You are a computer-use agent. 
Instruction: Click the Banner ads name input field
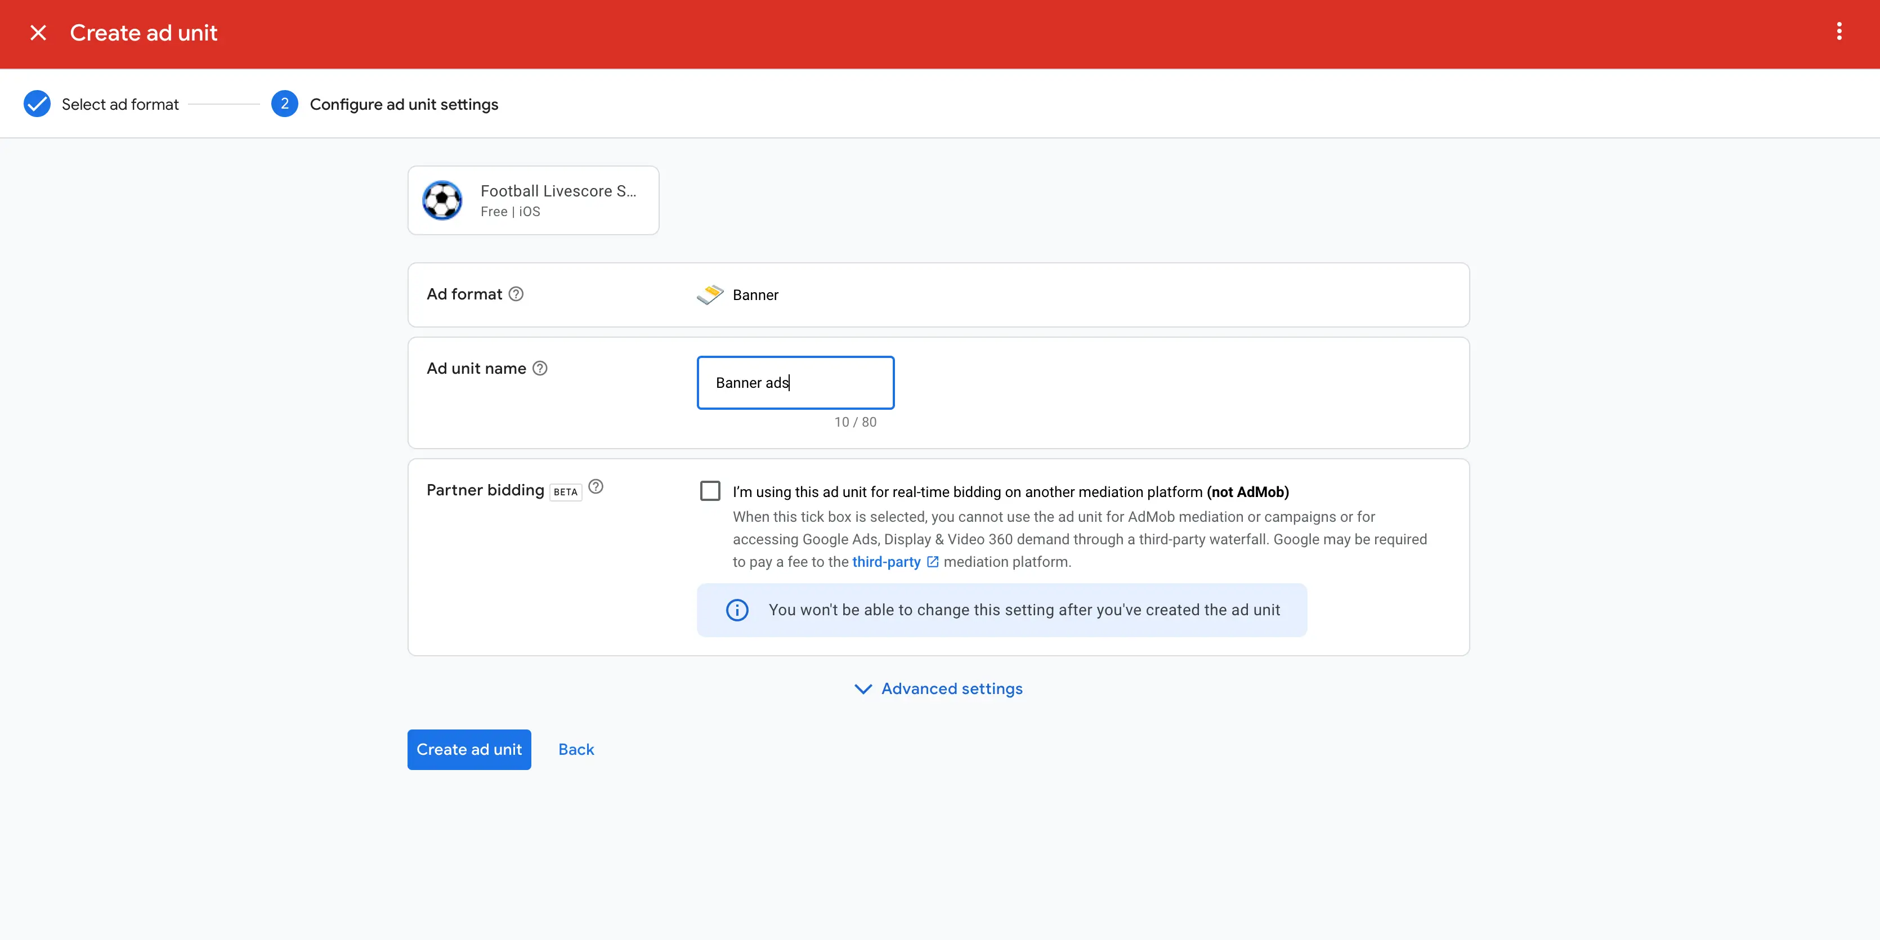(x=796, y=383)
